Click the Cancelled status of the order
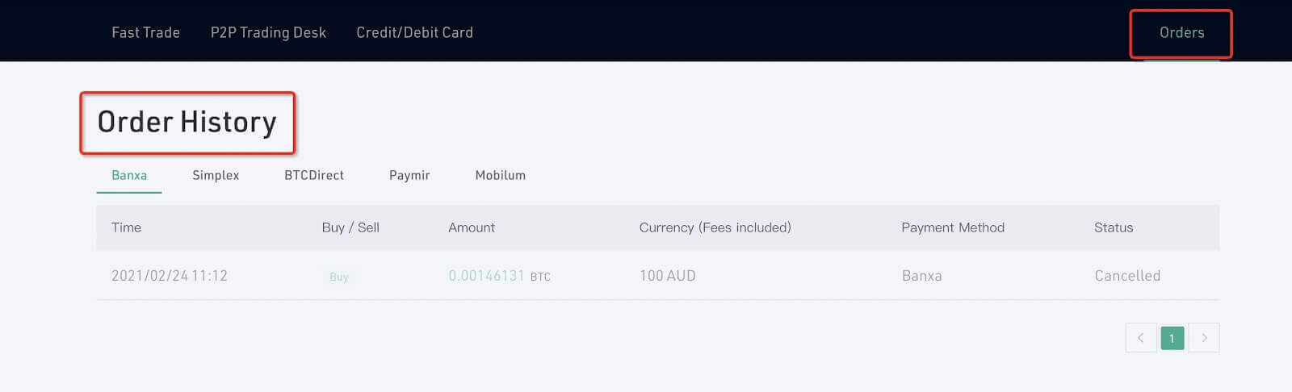This screenshot has width=1292, height=392. pyautogui.click(x=1127, y=276)
